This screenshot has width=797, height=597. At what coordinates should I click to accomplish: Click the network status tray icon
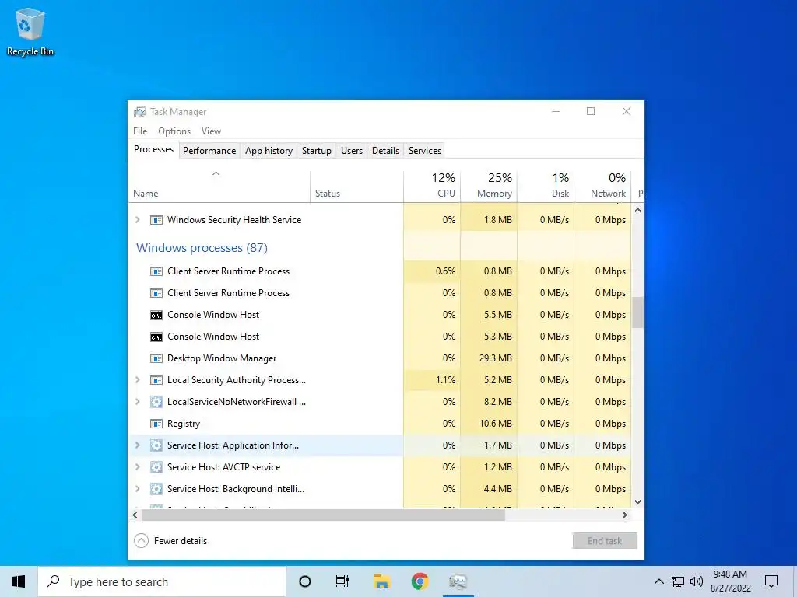click(678, 581)
